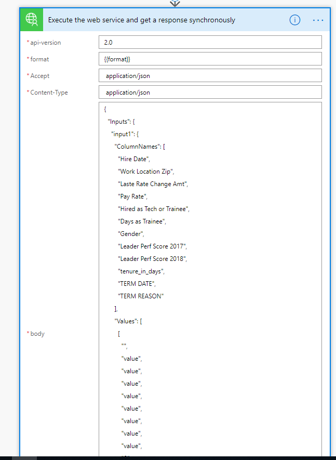Click the "Inputs" key in body JSON
336x460 pixels.
(x=118, y=122)
